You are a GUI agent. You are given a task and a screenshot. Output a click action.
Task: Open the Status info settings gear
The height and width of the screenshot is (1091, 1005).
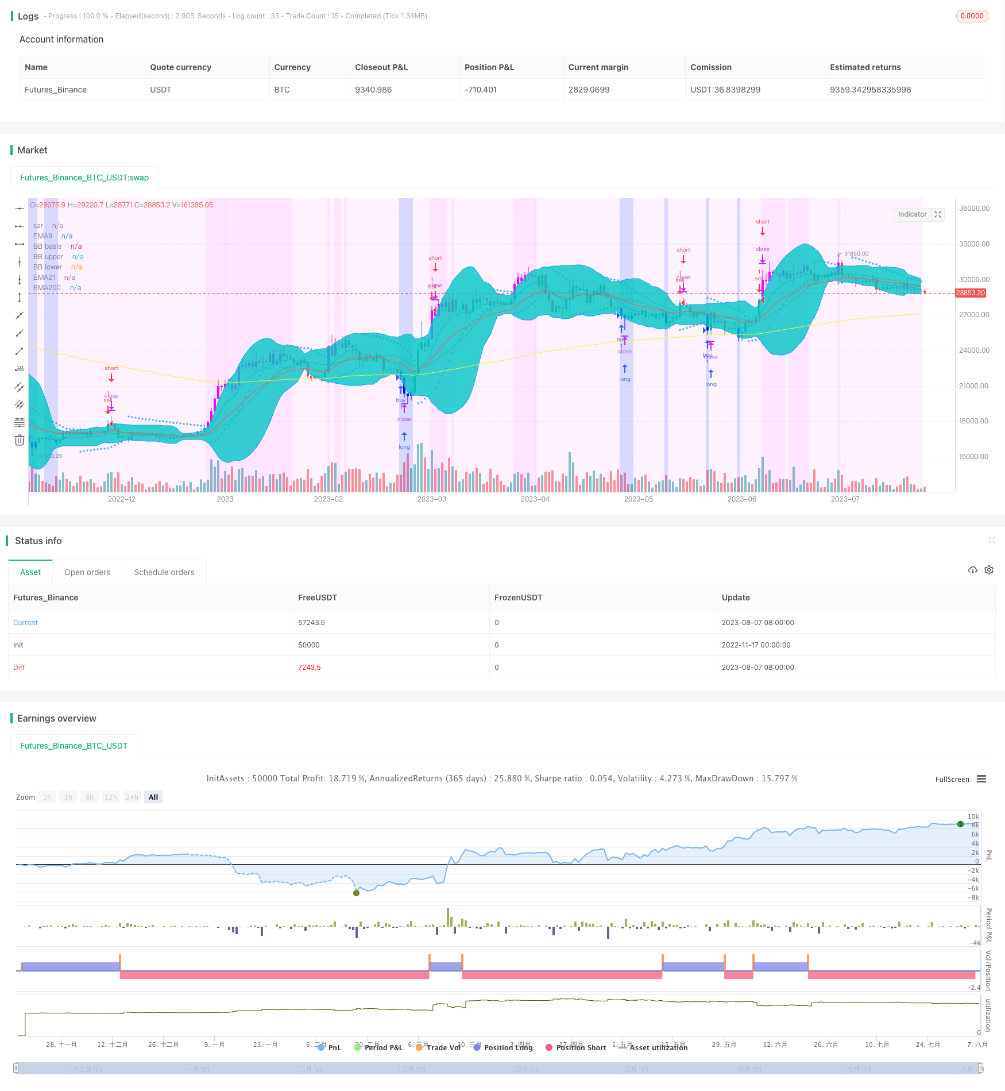click(x=989, y=570)
